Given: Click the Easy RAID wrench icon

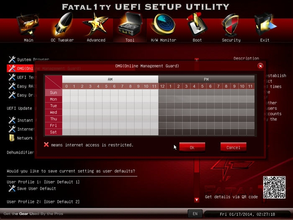Looking at the screenshot, I should [12, 86].
